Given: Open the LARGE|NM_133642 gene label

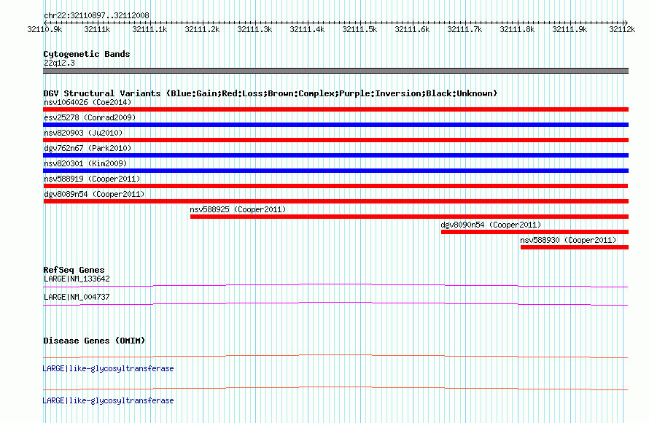Looking at the screenshot, I should click(x=77, y=279).
